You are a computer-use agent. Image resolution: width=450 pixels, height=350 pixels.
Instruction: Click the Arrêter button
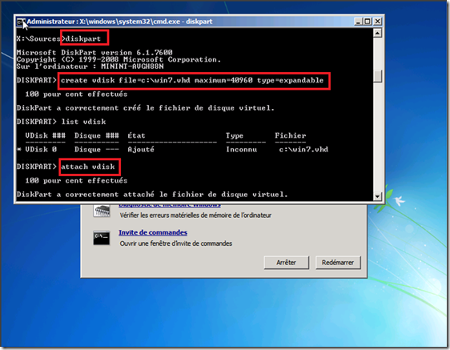[x=286, y=263]
